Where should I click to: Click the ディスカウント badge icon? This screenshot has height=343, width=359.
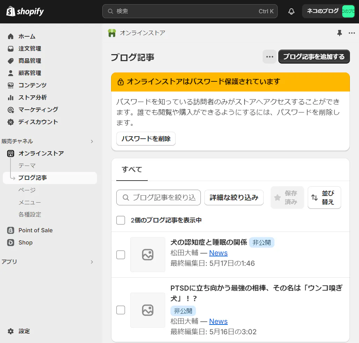11,122
